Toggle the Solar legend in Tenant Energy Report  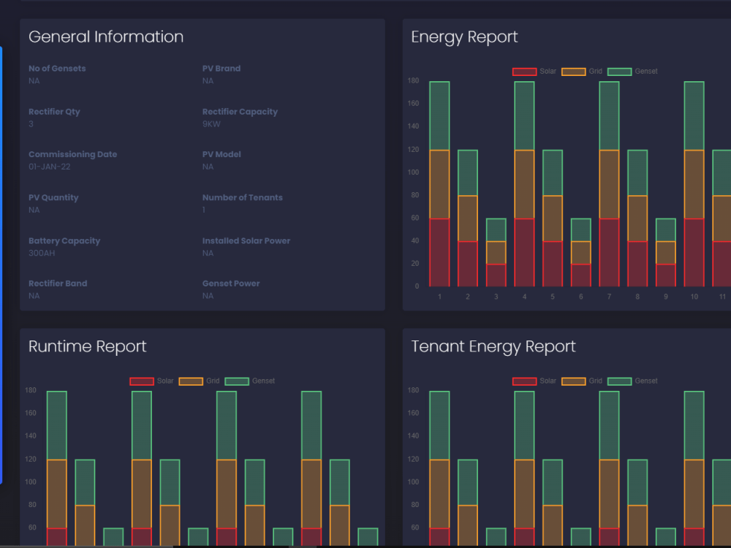[x=526, y=381]
